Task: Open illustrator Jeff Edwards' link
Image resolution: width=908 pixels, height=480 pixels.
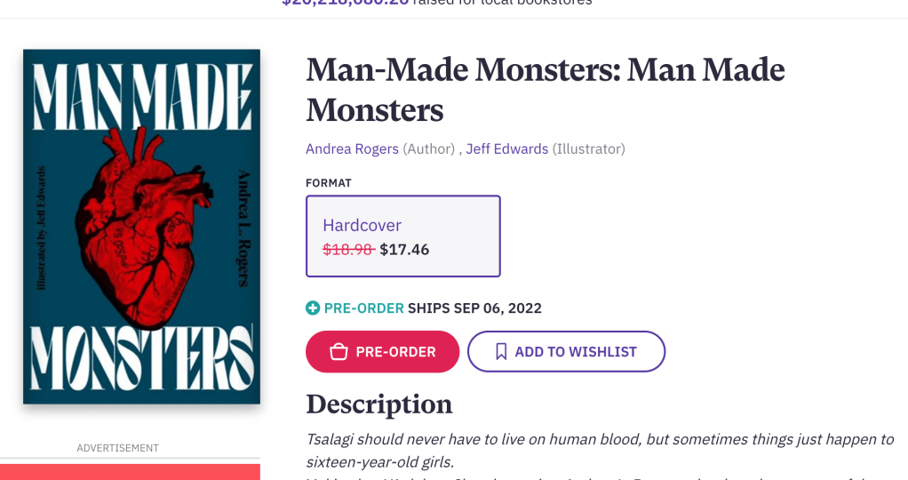Action: click(x=506, y=149)
